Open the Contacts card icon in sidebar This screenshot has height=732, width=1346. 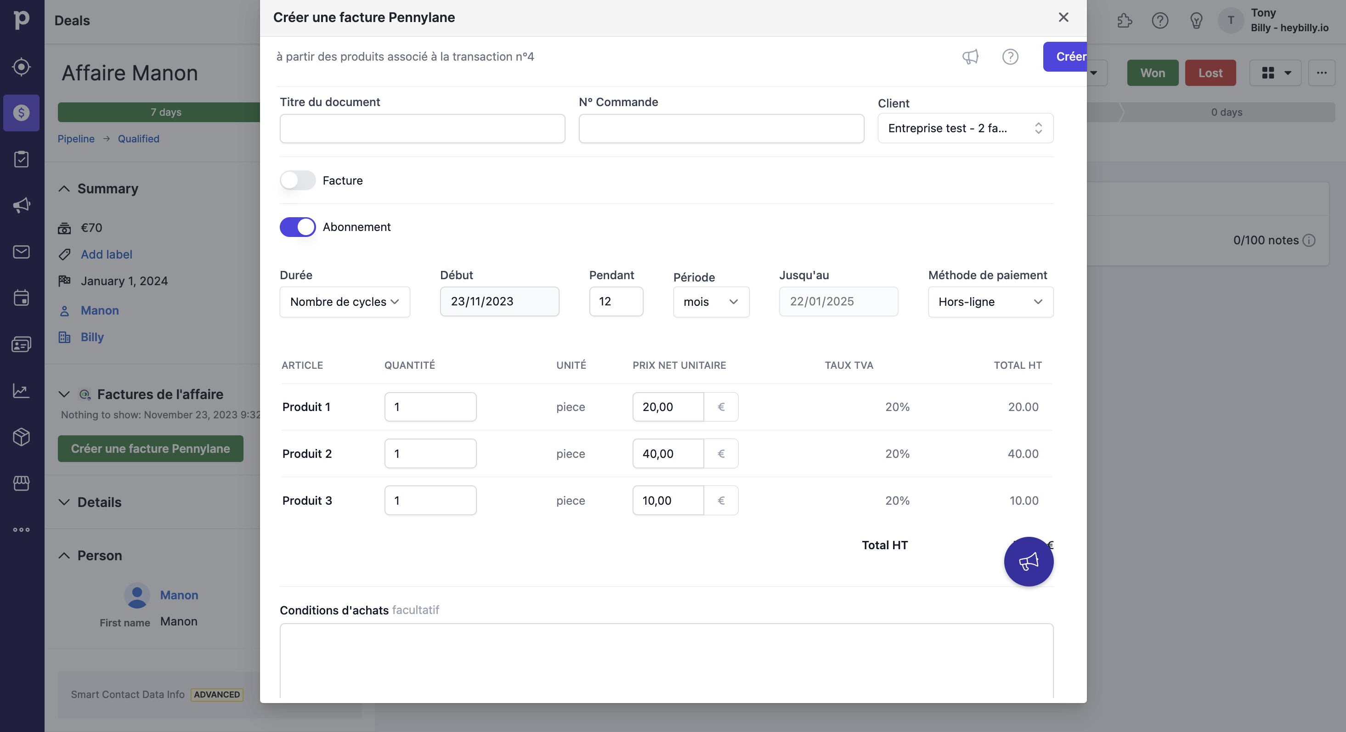pyautogui.click(x=22, y=344)
